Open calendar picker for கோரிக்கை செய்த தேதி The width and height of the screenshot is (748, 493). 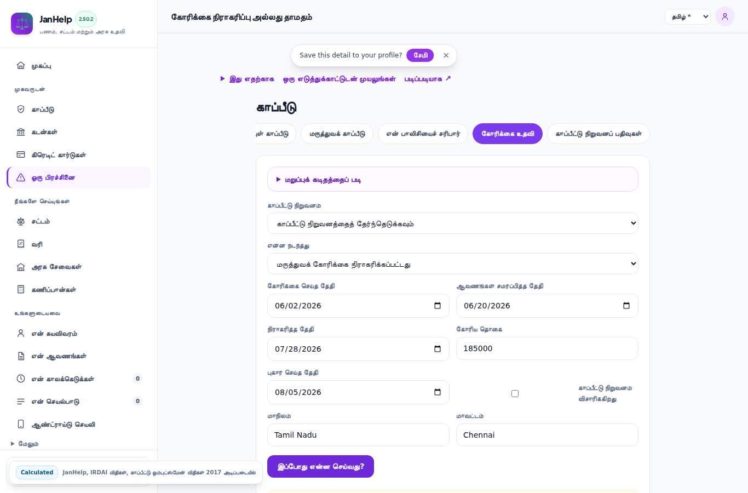point(438,306)
